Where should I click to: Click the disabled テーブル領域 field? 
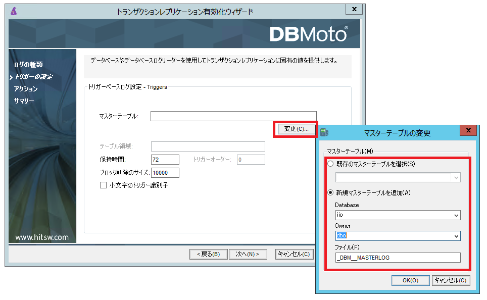point(208,146)
